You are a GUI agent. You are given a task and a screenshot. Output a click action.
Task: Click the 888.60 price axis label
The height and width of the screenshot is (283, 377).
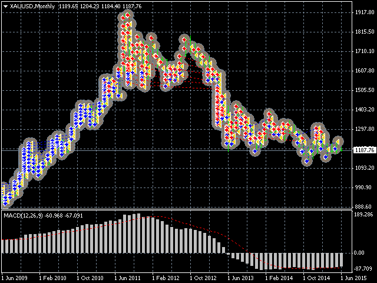365,207
